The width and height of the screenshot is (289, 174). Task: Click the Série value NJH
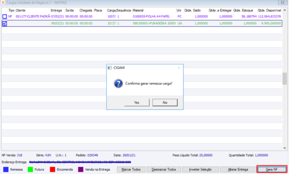tap(48, 155)
